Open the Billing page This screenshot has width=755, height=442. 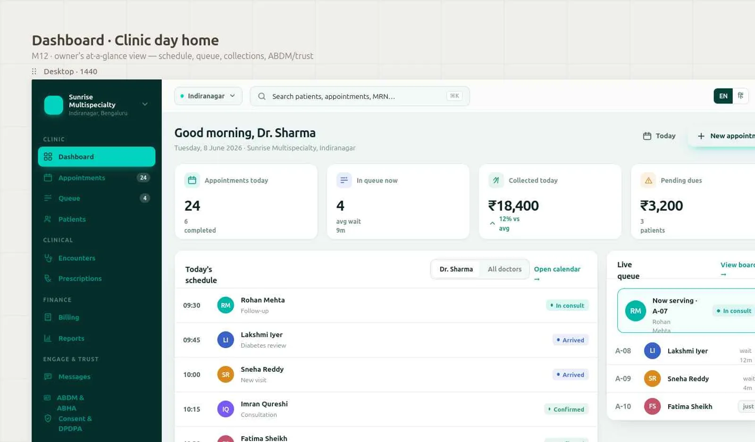[96, 317]
